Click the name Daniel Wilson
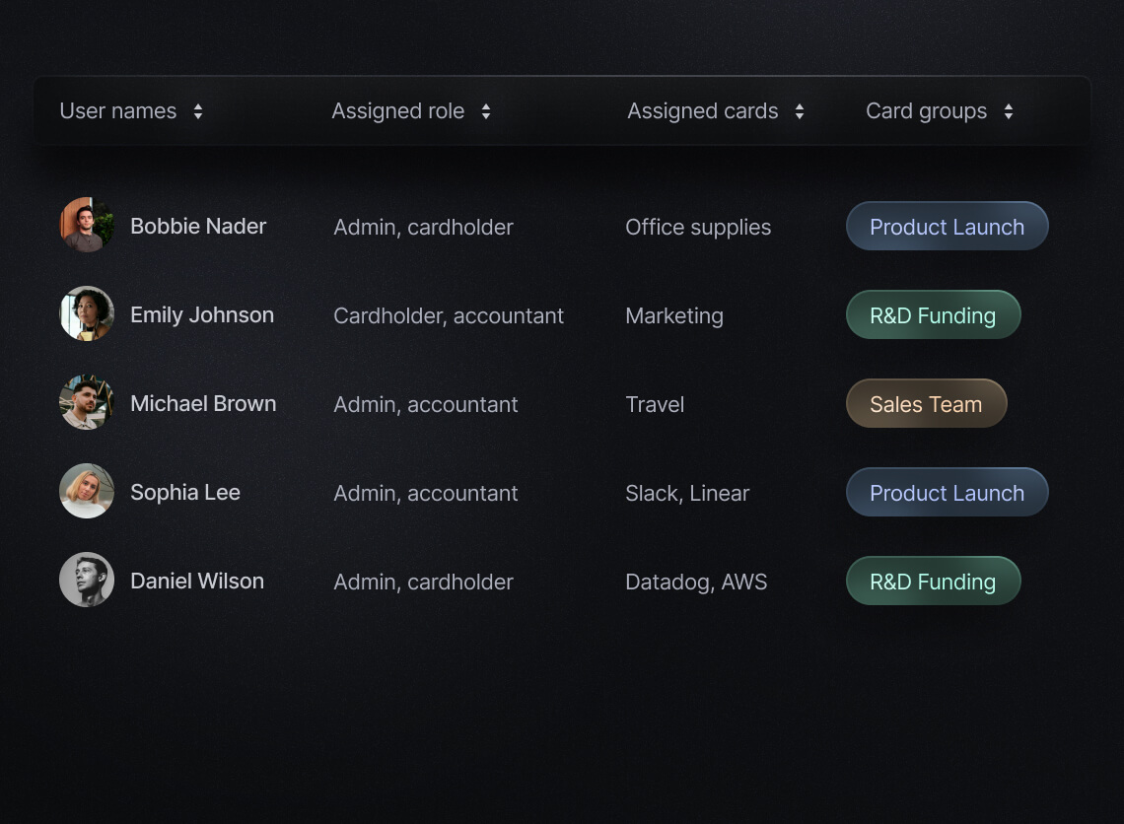Image resolution: width=1124 pixels, height=824 pixels. [x=196, y=581]
